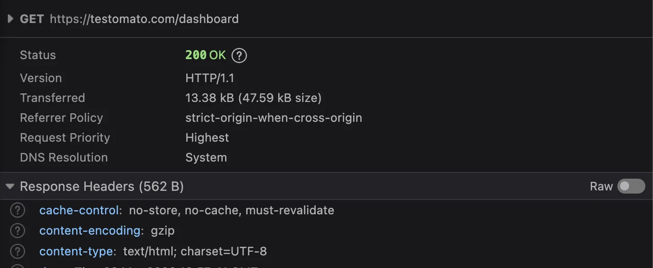Click the question mark on the partially visible header
Image resolution: width=653 pixels, height=268 pixels.
[17, 267]
